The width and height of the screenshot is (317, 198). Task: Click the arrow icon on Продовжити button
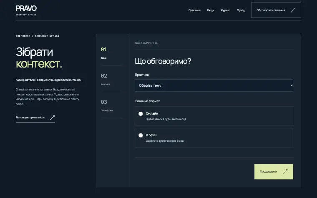point(285,172)
